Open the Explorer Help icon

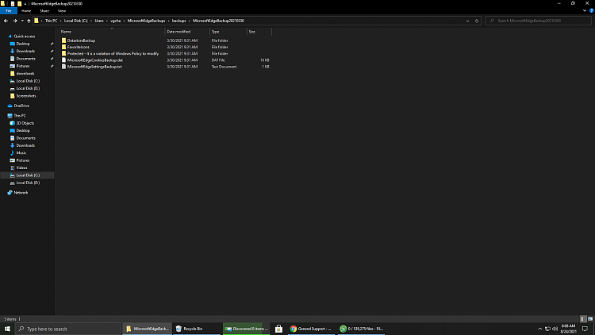tap(590, 11)
